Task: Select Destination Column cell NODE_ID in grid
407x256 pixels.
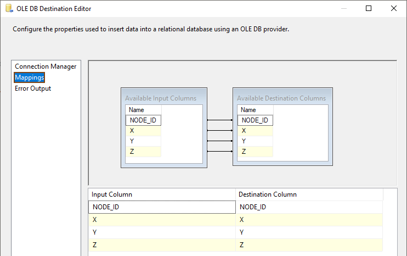Action: [309, 207]
